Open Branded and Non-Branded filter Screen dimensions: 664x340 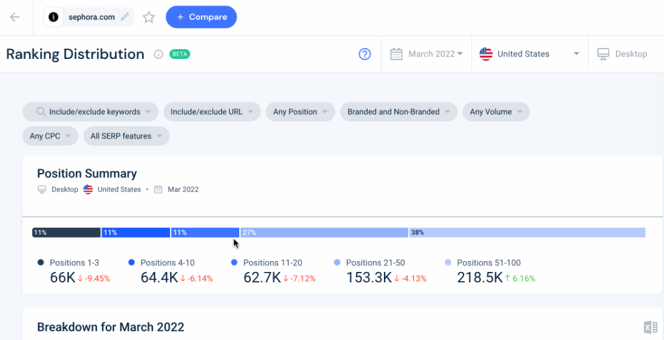(x=399, y=112)
